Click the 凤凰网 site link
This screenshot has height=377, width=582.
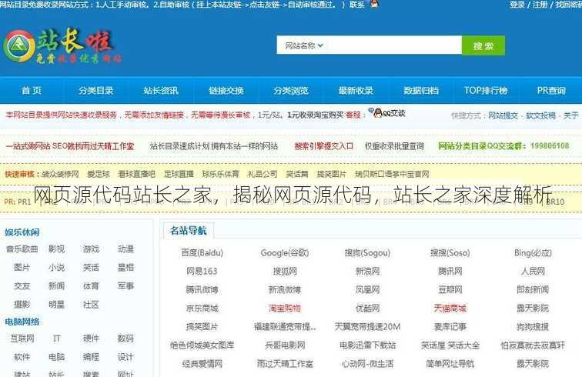coord(367,290)
